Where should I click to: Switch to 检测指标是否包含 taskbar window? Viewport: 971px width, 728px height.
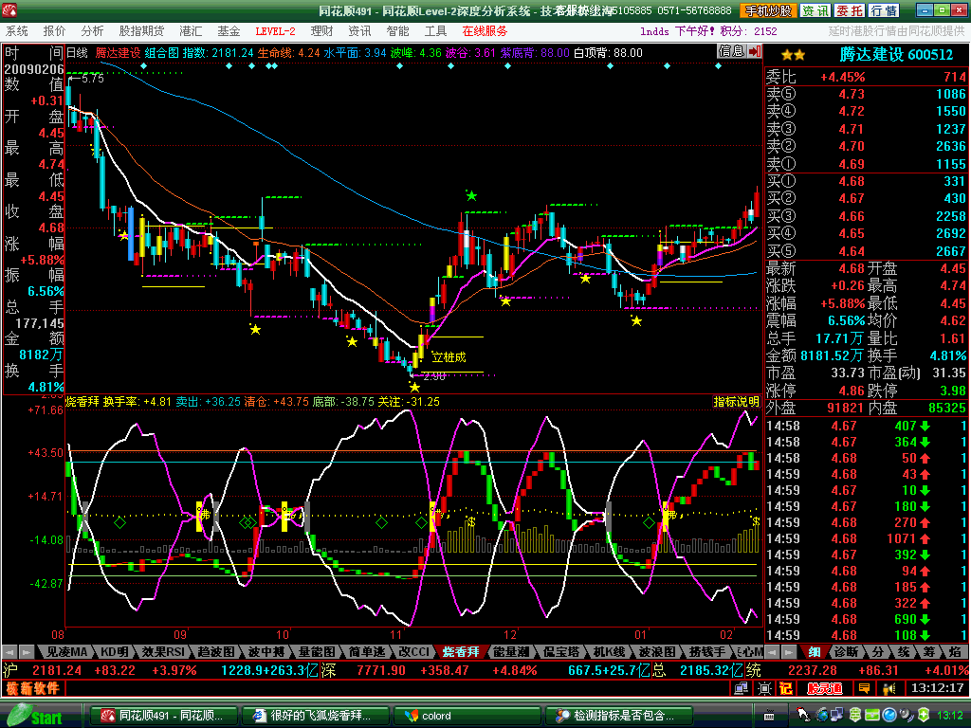[x=618, y=717]
